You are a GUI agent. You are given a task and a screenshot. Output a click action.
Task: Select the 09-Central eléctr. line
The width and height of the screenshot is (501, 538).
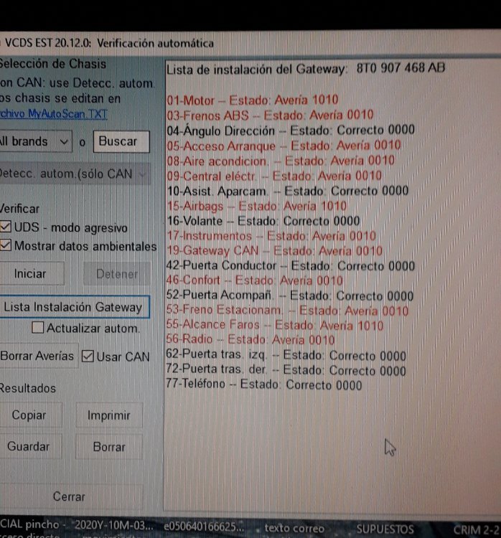coord(274,176)
